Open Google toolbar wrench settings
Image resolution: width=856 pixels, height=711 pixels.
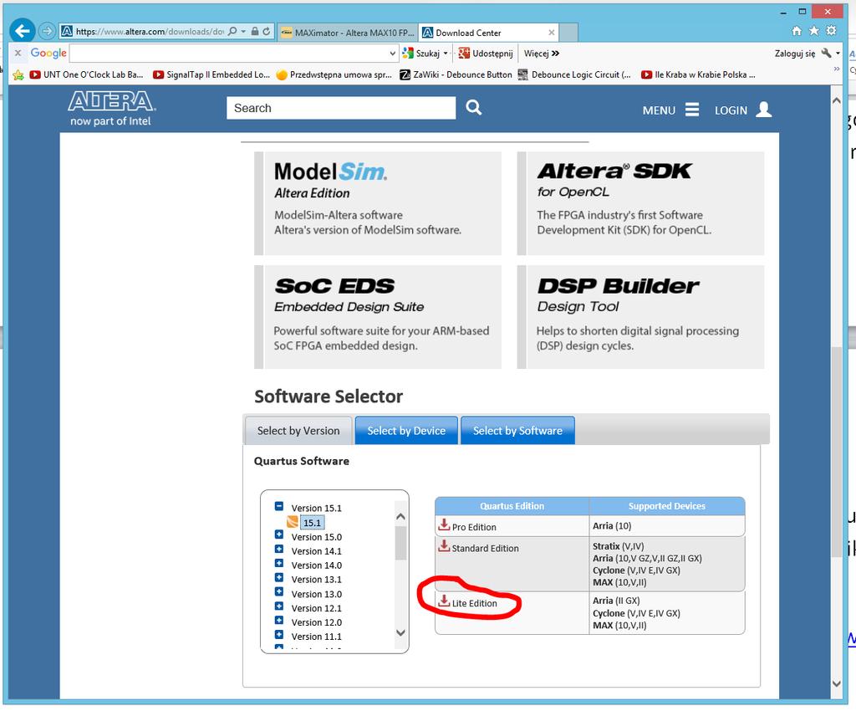827,53
